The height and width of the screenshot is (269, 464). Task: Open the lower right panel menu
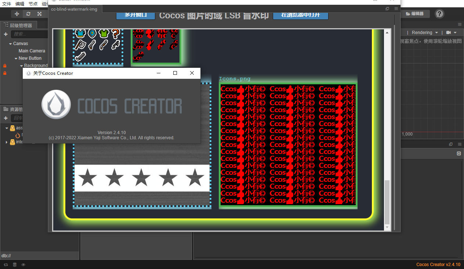[460, 144]
